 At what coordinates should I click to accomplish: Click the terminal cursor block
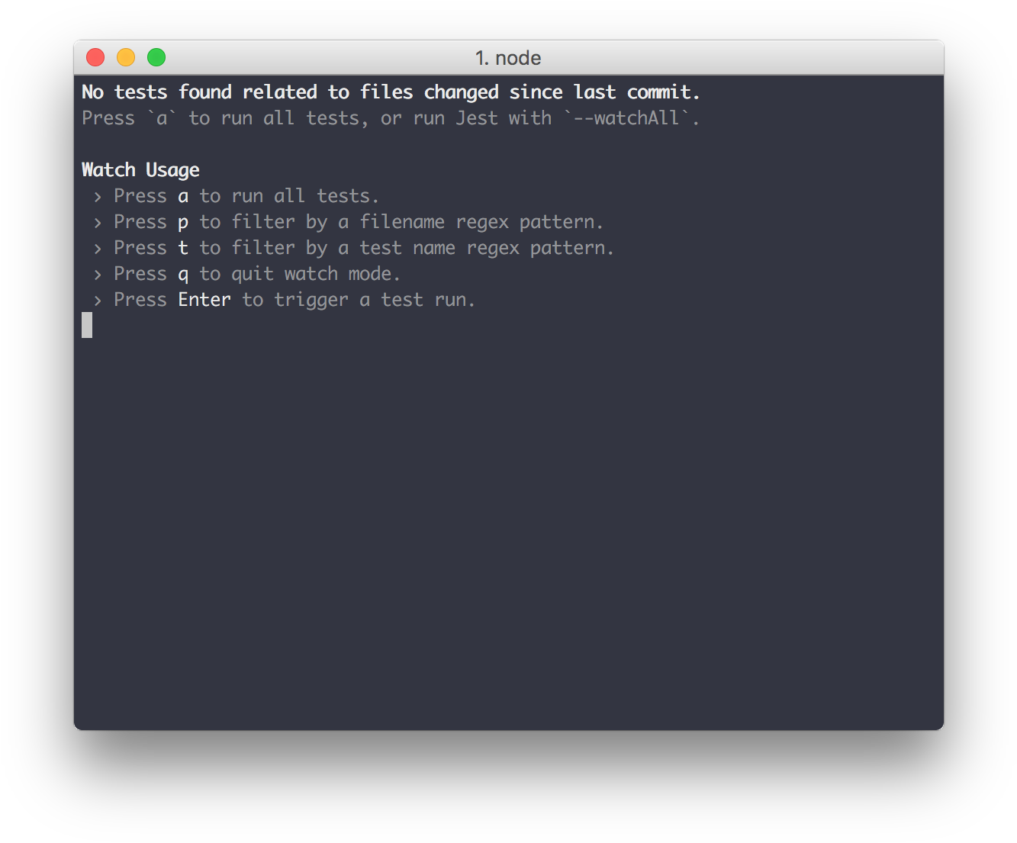point(87,325)
